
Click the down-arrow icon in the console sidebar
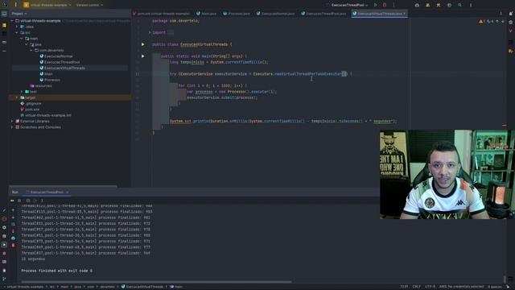pos(13,217)
